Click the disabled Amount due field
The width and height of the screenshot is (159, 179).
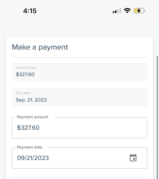(x=79, y=72)
